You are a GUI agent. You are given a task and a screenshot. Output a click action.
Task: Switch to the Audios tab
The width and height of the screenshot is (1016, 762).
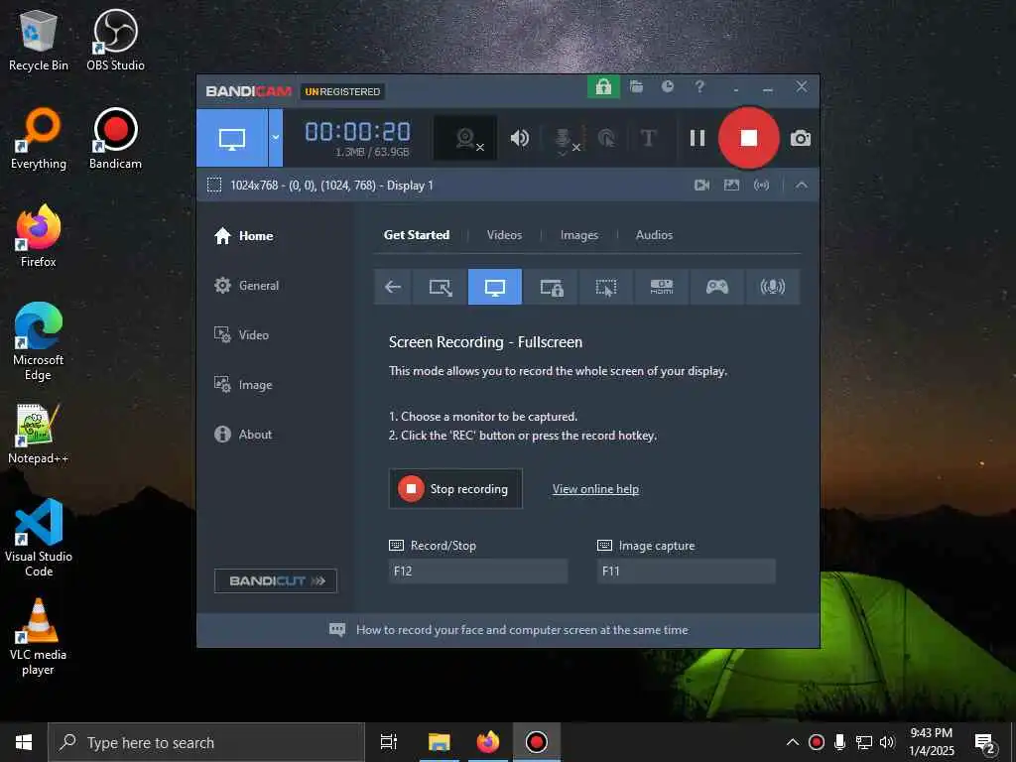pyautogui.click(x=654, y=235)
